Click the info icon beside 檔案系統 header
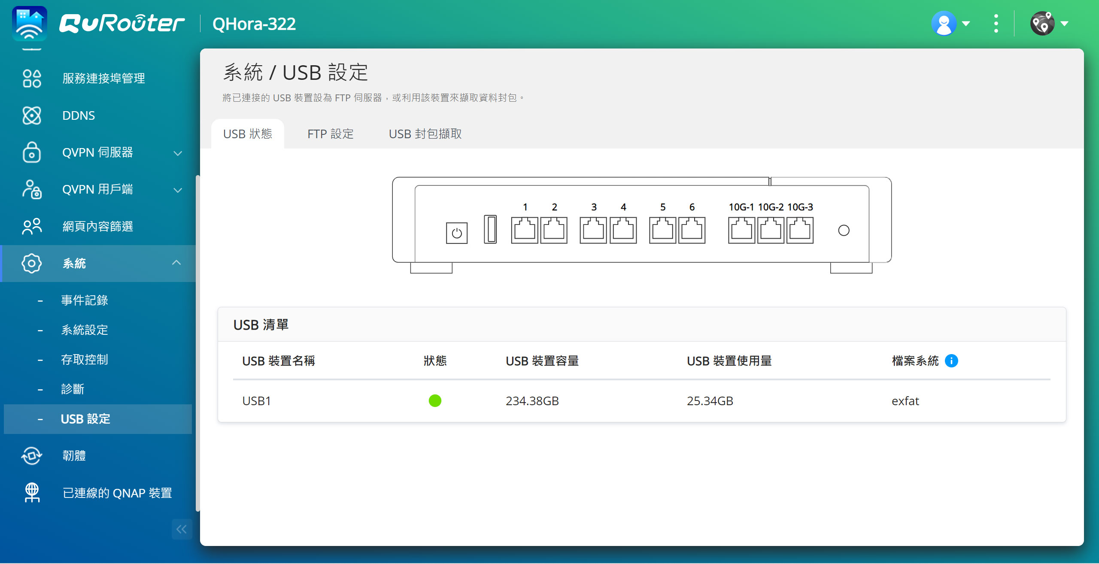The image size is (1099, 564). (952, 361)
